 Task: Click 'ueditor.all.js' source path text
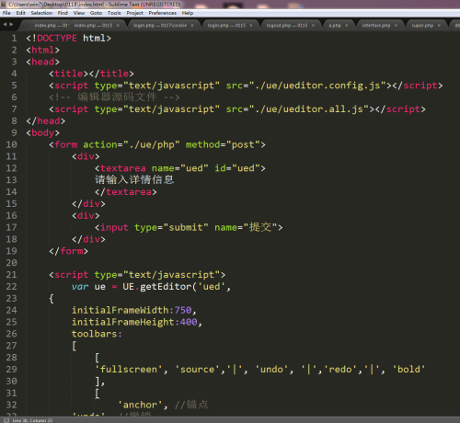(309, 109)
